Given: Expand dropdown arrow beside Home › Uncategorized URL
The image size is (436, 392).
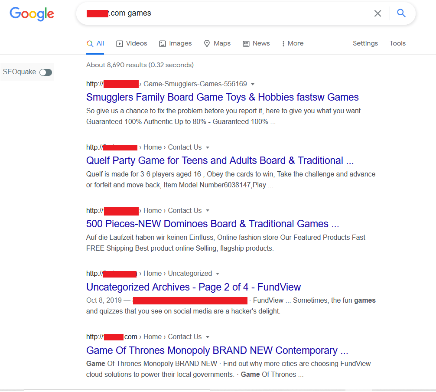Looking at the screenshot, I should (x=218, y=274).
